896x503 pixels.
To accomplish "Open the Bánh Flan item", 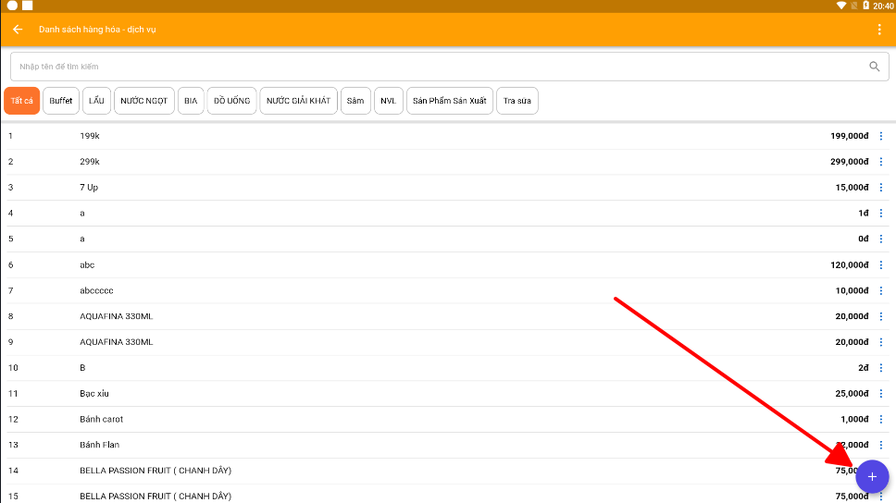I will (x=448, y=445).
